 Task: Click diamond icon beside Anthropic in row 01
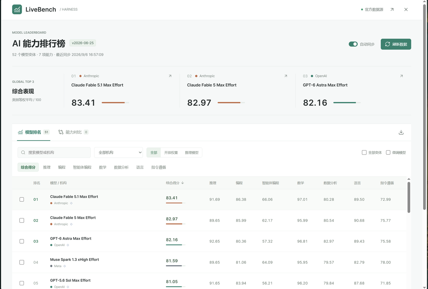click(x=71, y=203)
